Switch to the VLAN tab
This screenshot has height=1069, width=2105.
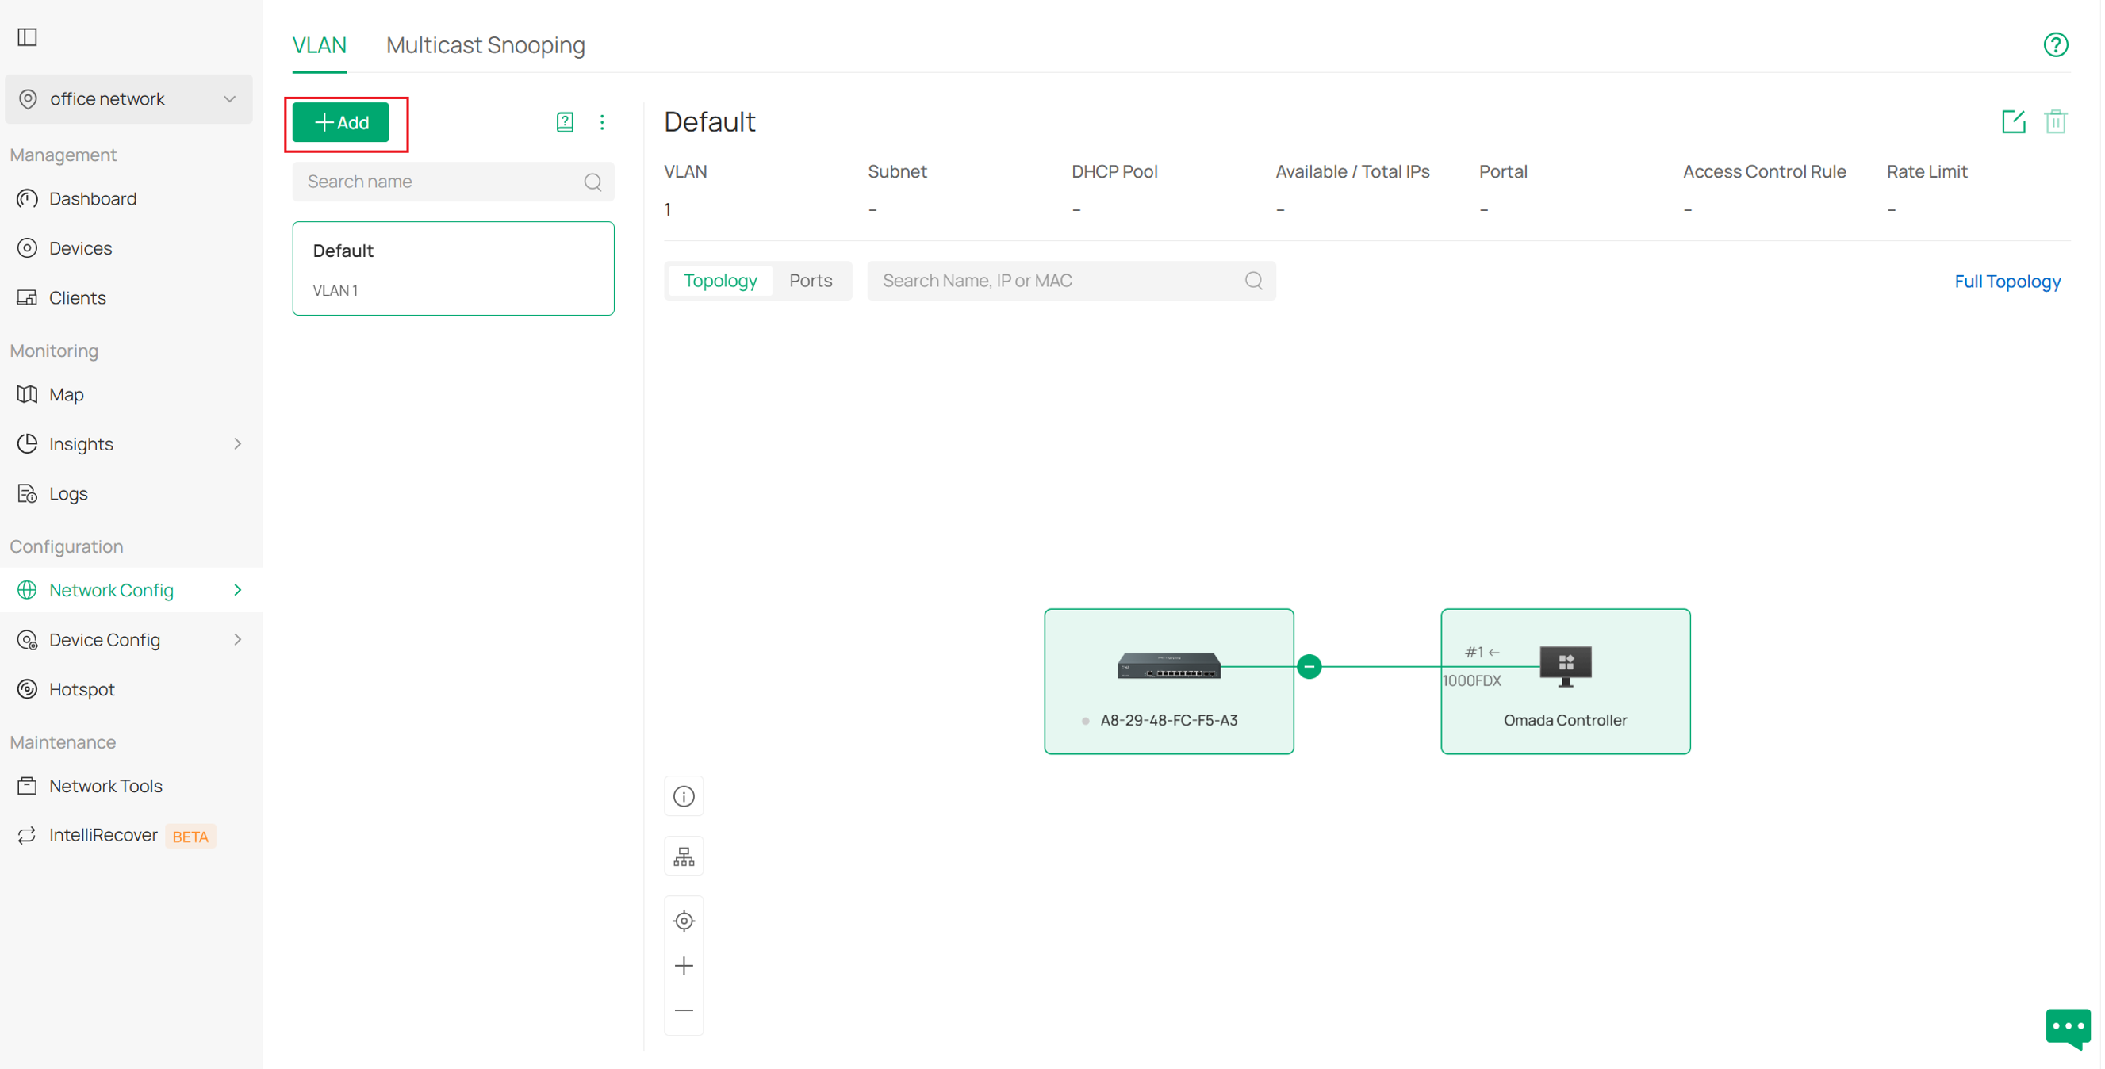[x=320, y=45]
